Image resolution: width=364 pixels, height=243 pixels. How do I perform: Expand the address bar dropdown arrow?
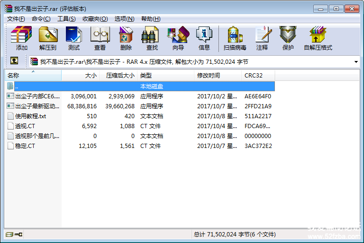356,62
